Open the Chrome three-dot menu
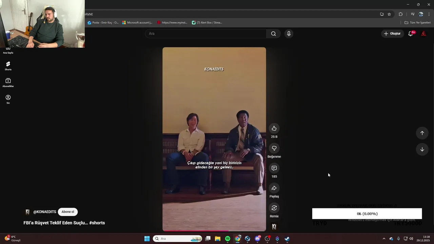Screen dimensions: 434x244 pyautogui.click(x=429, y=14)
